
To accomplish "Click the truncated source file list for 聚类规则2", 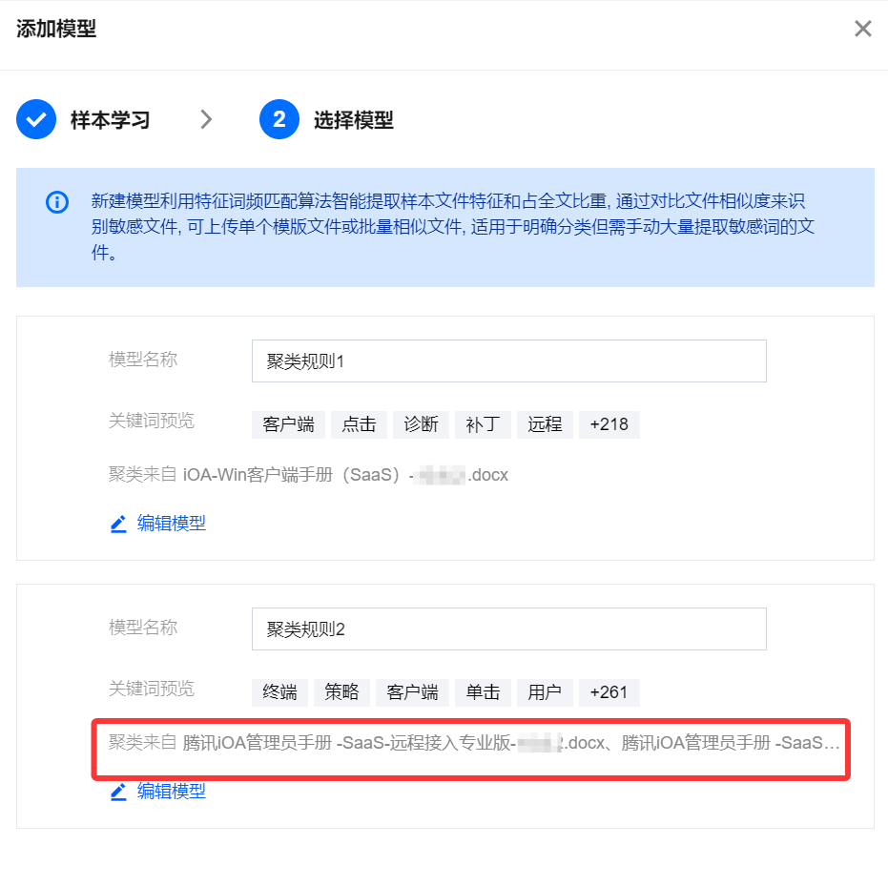I will point(473,743).
